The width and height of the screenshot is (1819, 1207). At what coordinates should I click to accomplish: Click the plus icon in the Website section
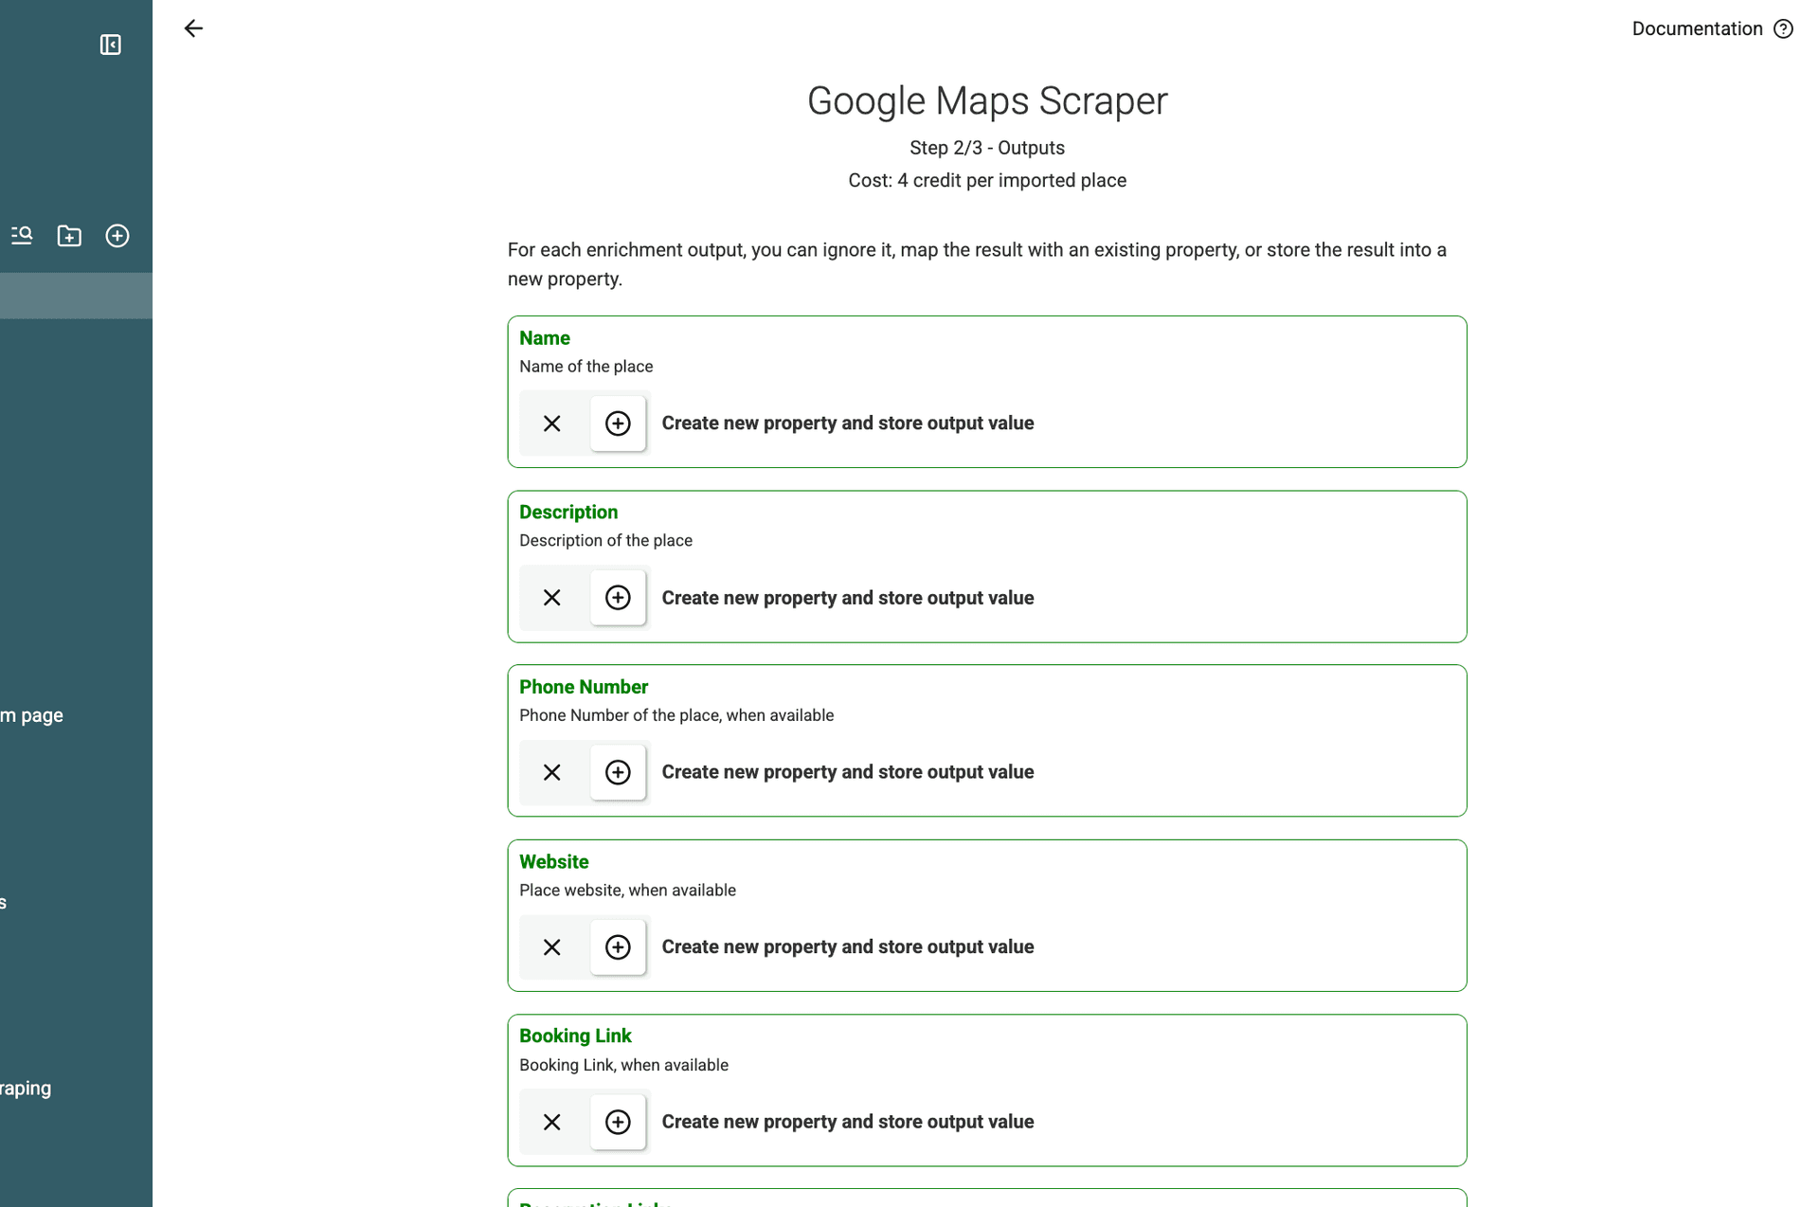pyautogui.click(x=618, y=947)
